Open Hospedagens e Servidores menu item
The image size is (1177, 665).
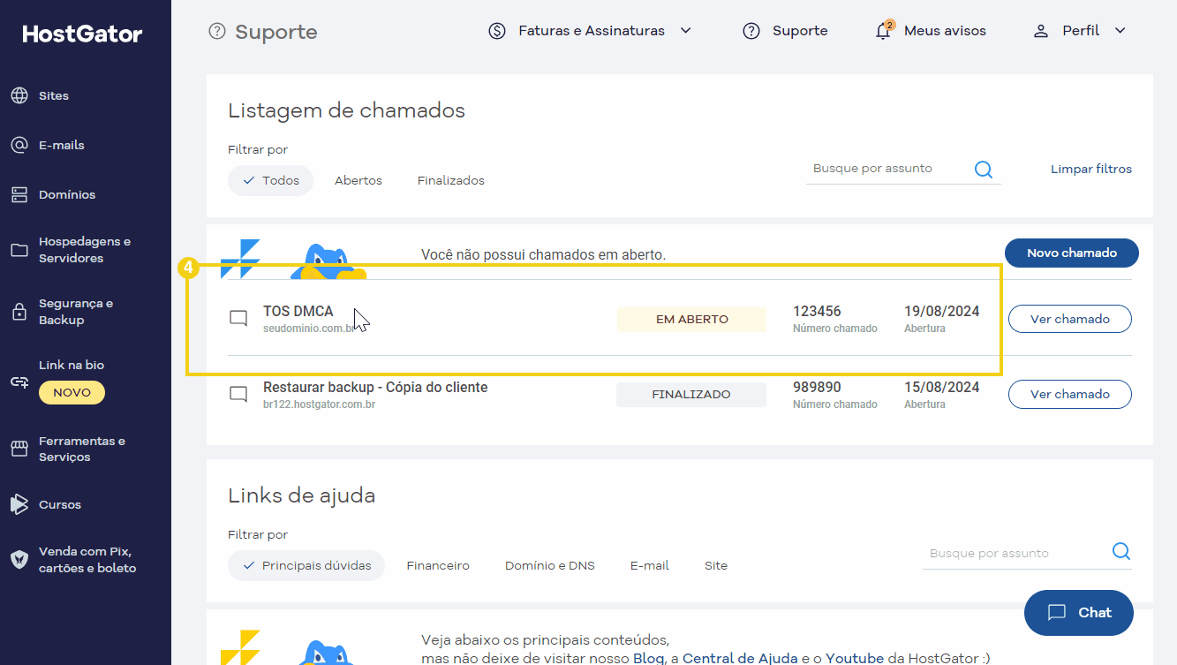click(85, 250)
